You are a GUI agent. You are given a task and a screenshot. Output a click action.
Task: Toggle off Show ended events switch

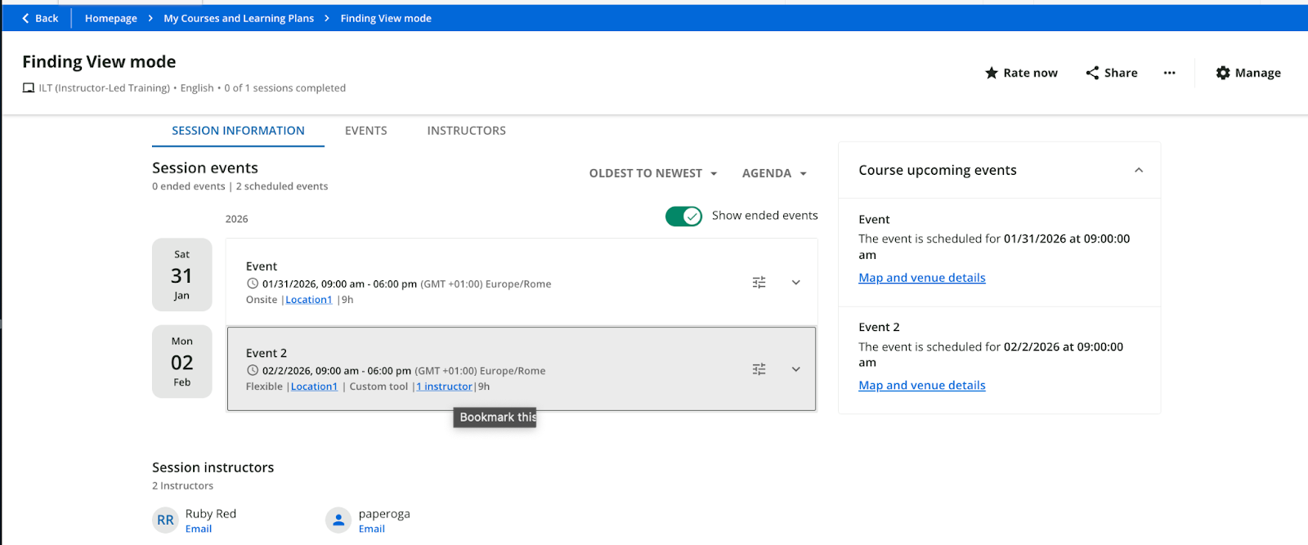coord(683,216)
